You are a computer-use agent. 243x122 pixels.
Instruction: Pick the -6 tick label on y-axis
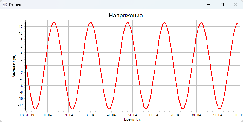point(21,86)
